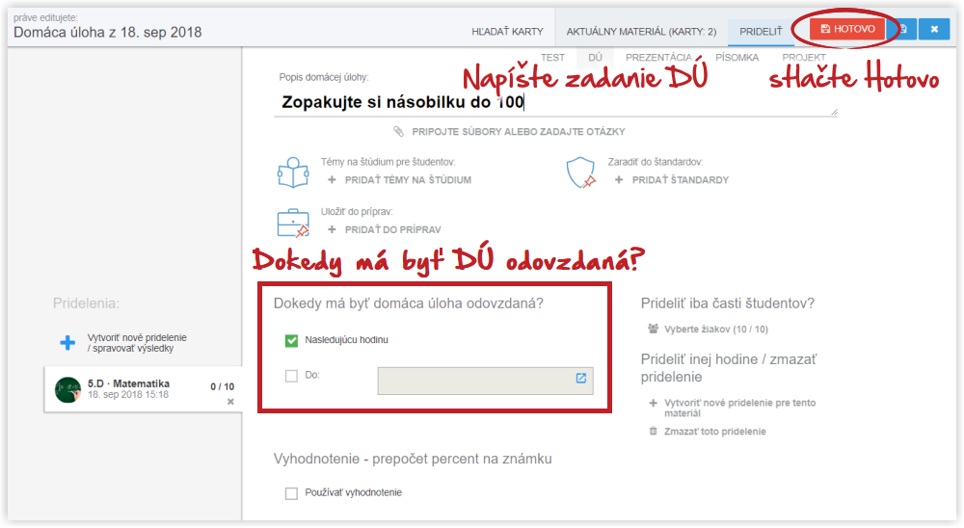Image resolution: width=964 pixels, height=528 pixels.
Task: Close the editor with the X button
Action: tap(934, 29)
